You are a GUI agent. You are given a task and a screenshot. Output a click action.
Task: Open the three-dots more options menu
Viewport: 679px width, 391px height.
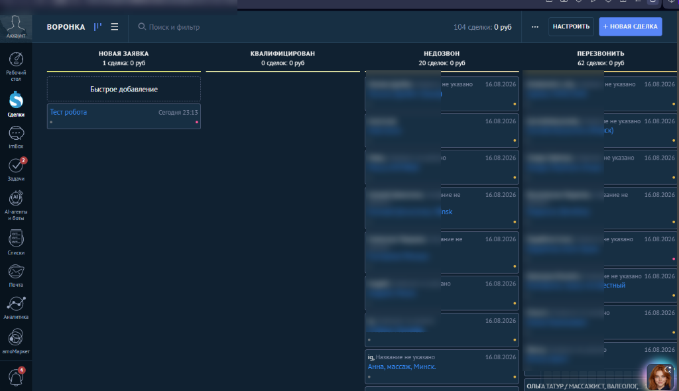(535, 27)
